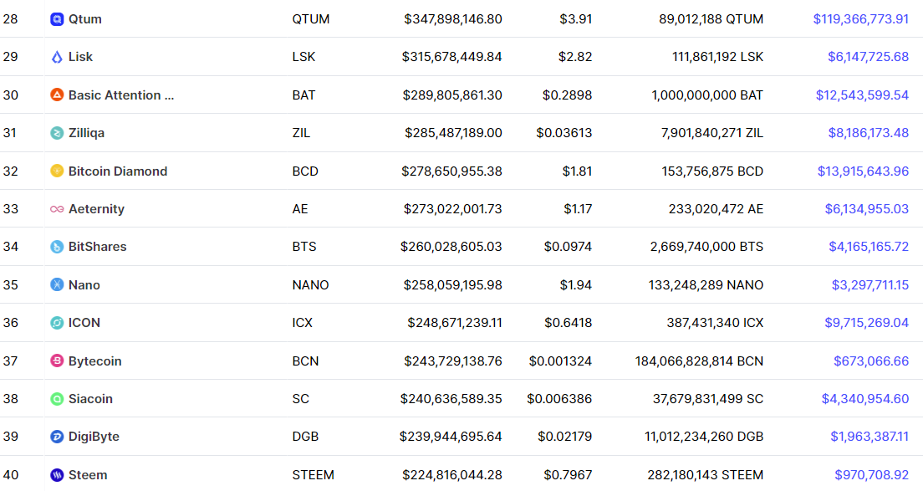The height and width of the screenshot is (491, 923).
Task: Open Bytecoin volume $673,066.66 link
Action: tap(871, 361)
